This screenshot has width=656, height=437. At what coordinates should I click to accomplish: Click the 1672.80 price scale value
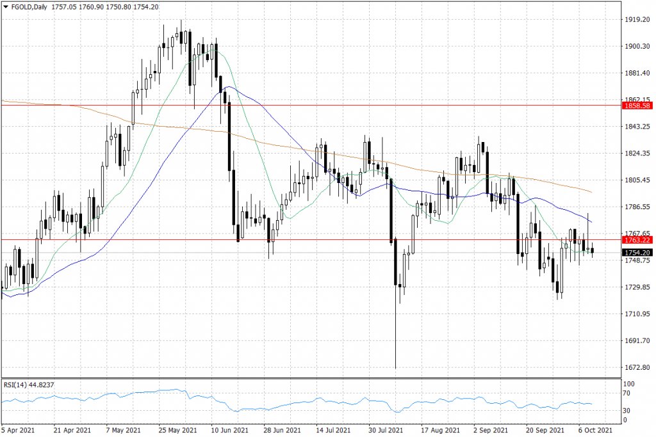(637, 367)
